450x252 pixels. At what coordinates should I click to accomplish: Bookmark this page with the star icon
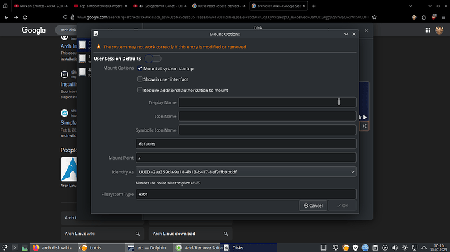point(374,17)
